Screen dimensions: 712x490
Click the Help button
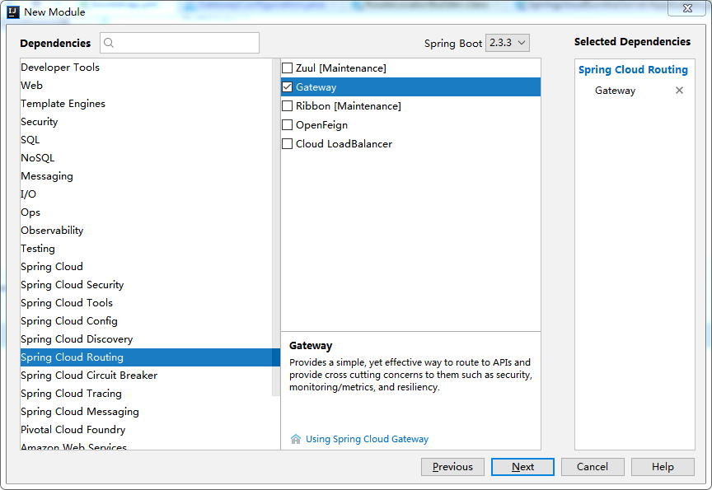(x=663, y=467)
